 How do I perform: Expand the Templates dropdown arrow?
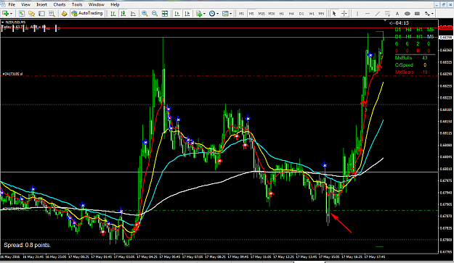click(x=230, y=14)
